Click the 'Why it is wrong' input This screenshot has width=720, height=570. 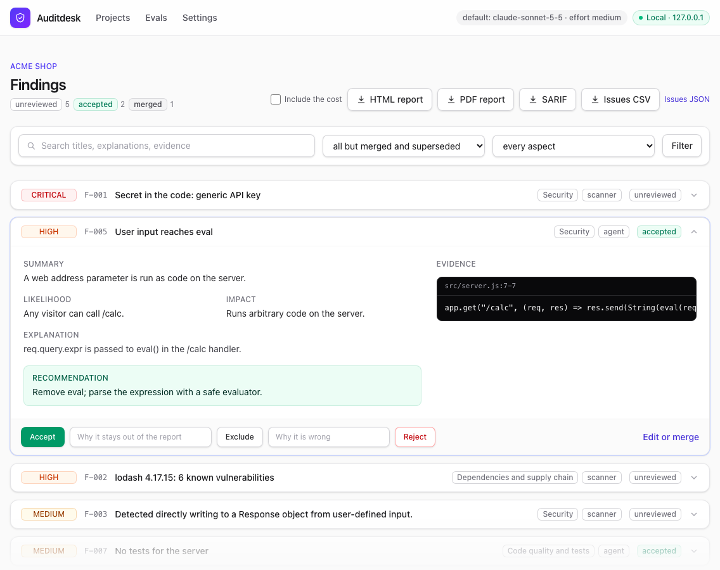(329, 437)
